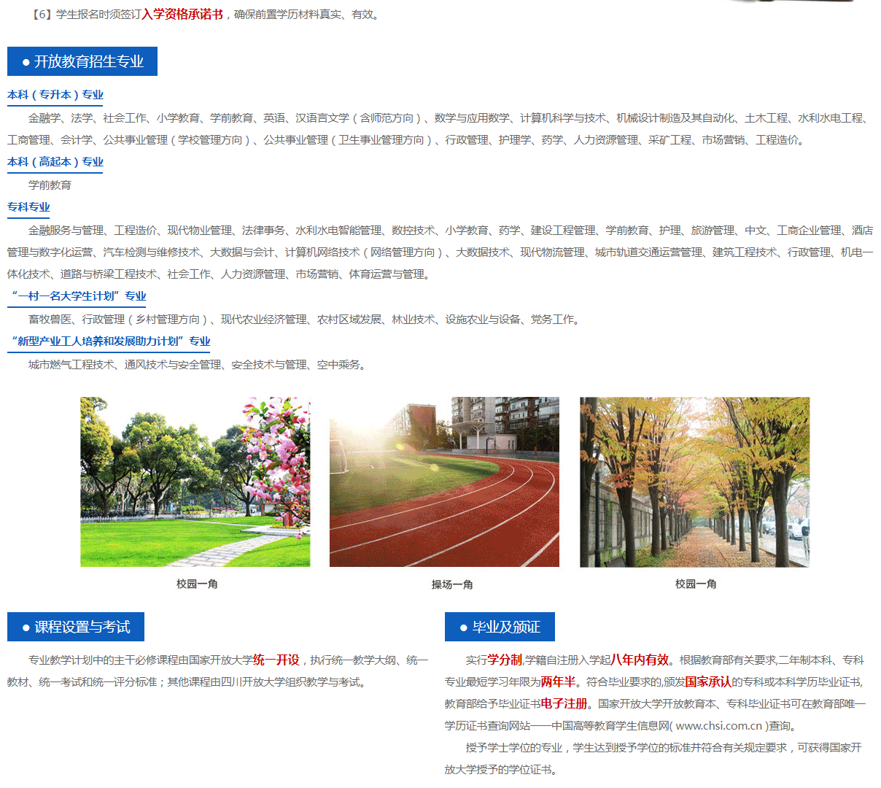Click the 学前教育 major under 高起本

(49, 185)
